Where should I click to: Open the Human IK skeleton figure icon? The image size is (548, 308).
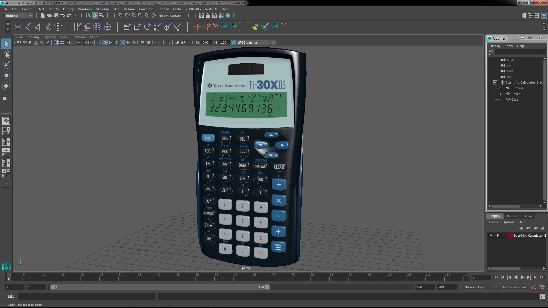click(58, 27)
